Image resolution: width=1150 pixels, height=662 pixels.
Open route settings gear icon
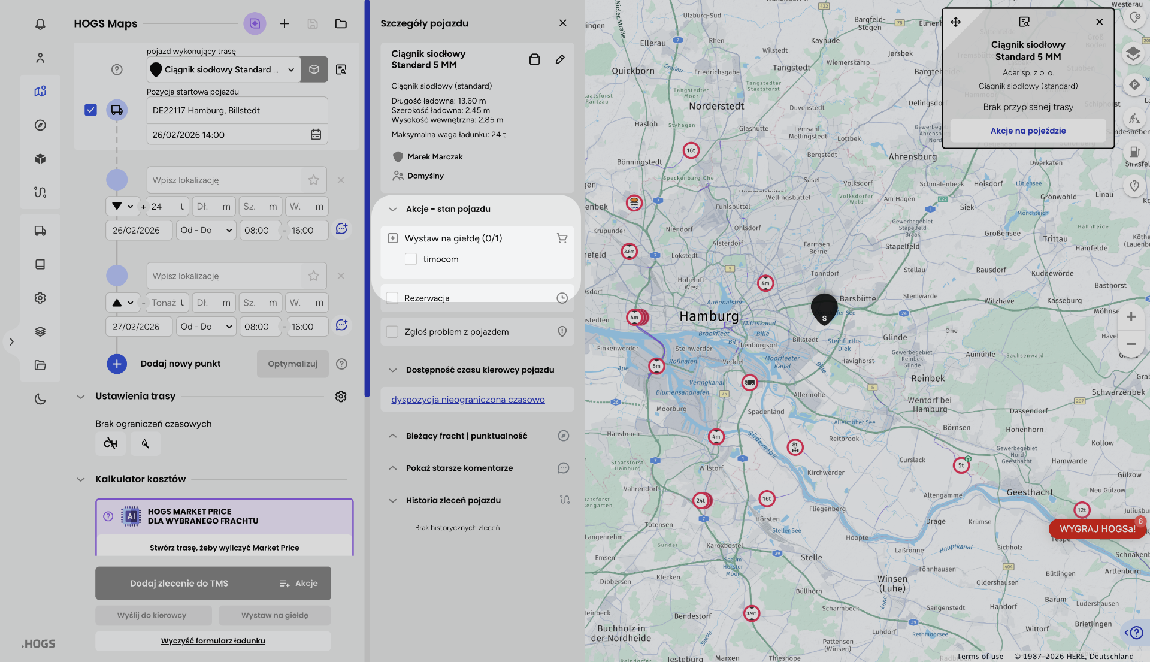(341, 397)
